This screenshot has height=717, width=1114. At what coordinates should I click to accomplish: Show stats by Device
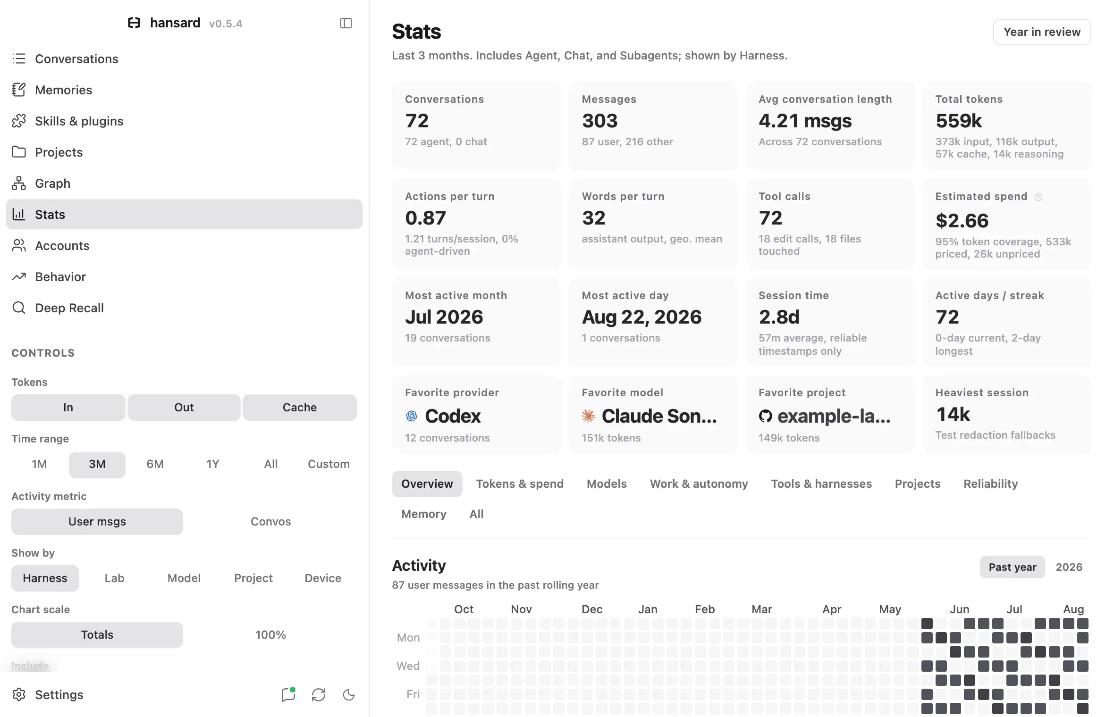323,578
